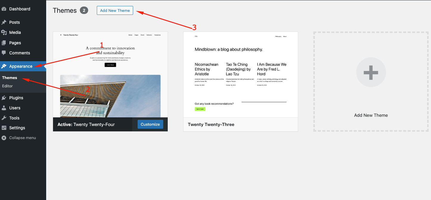Open Twenty Twenty-Three theme preview thumbnail
The height and width of the screenshot is (200, 431).
pos(240,74)
